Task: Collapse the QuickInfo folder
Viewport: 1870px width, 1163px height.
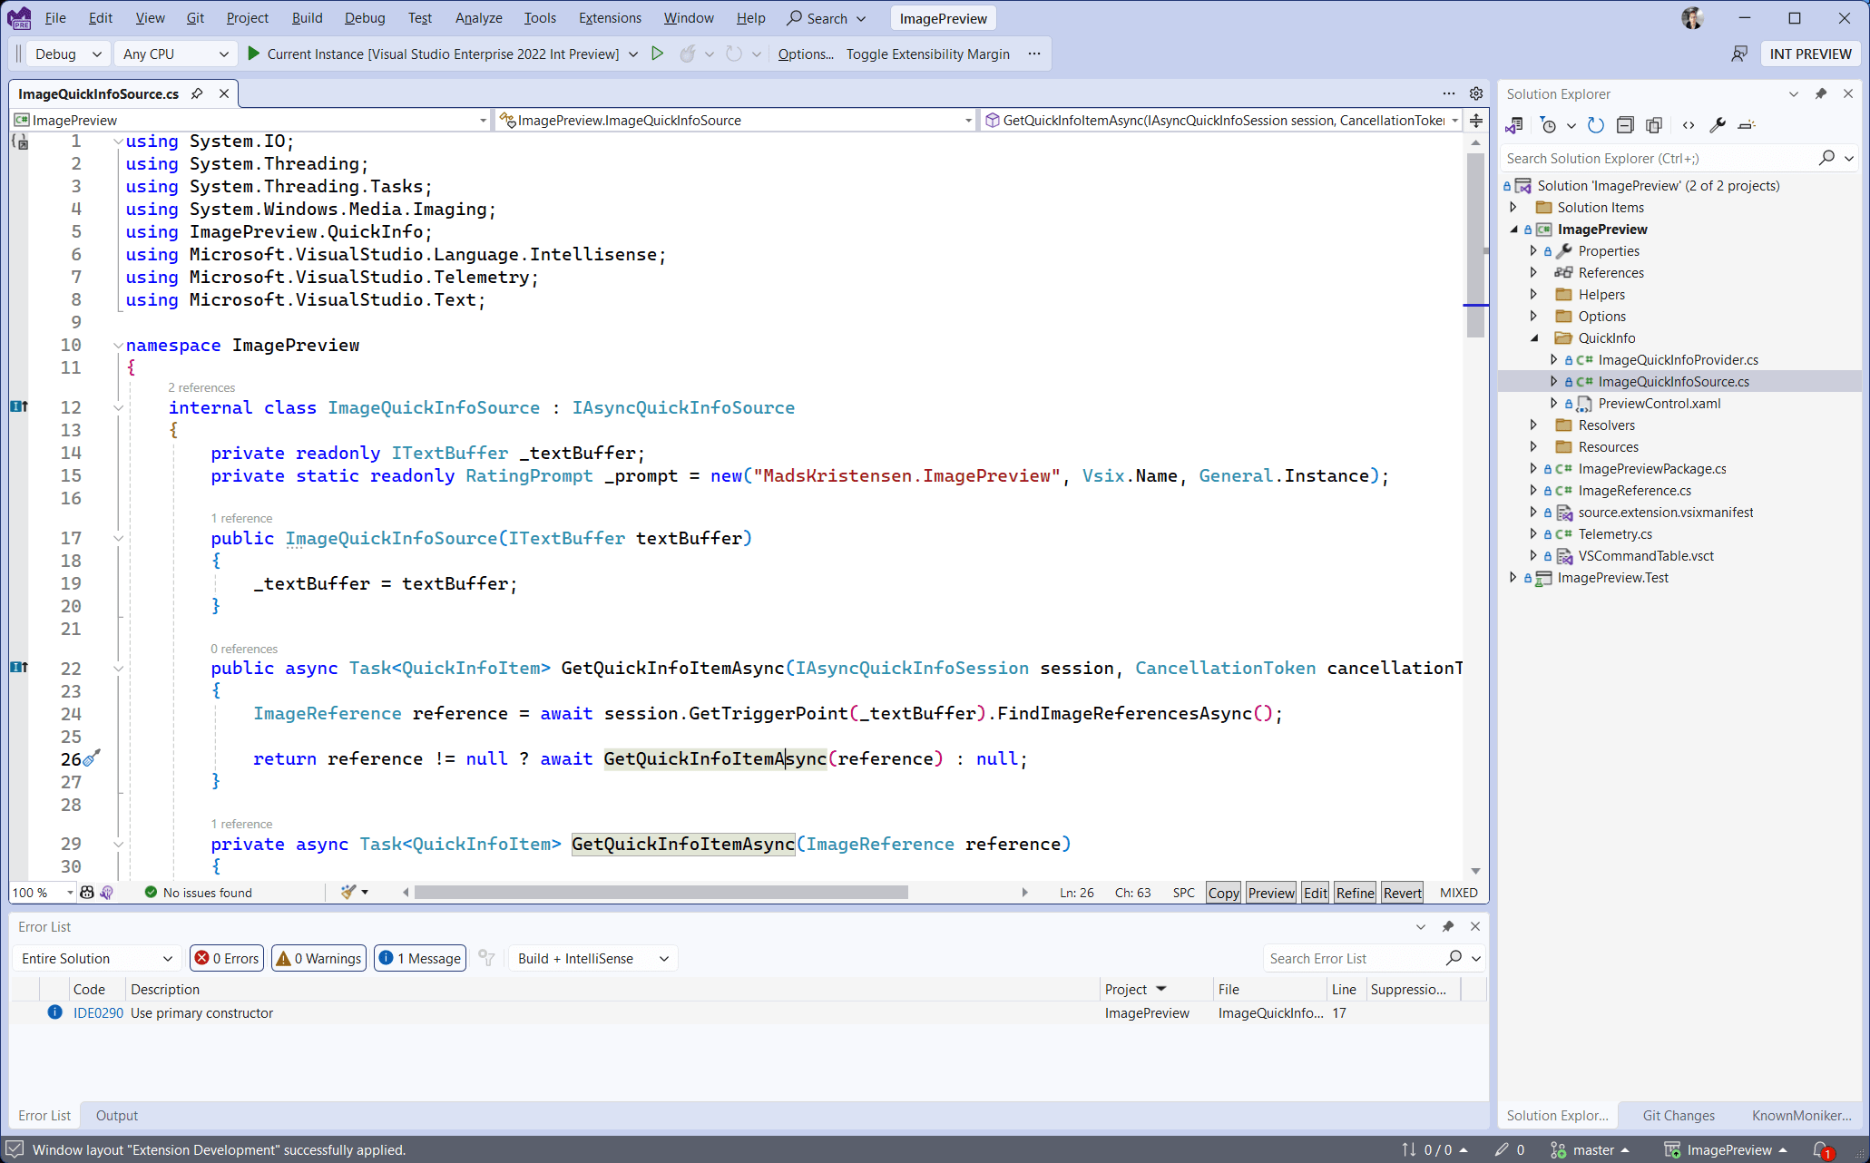Action: click(x=1533, y=337)
